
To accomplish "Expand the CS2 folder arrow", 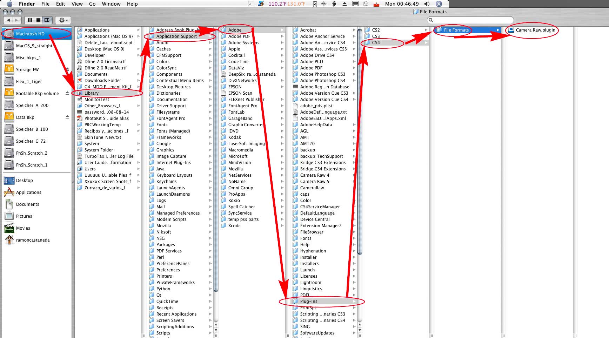I will (x=426, y=30).
